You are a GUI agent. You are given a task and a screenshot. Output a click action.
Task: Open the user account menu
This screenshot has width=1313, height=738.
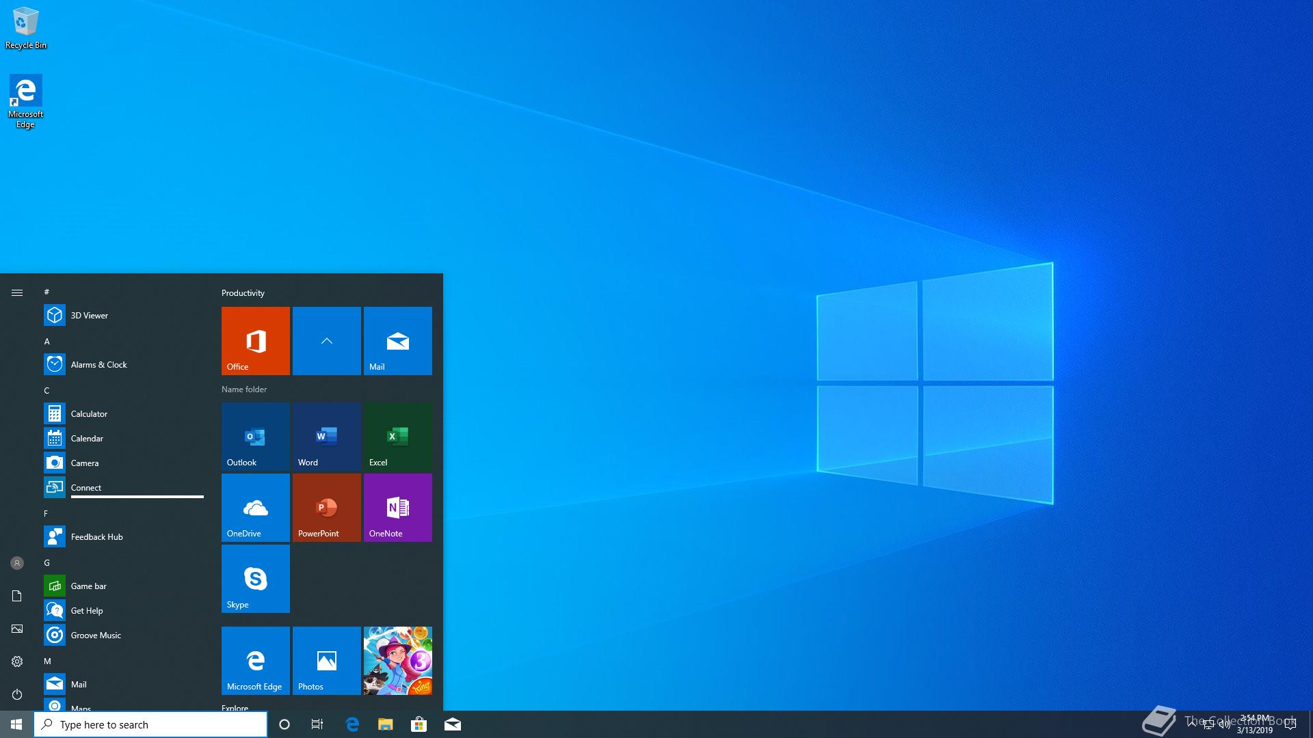[17, 563]
